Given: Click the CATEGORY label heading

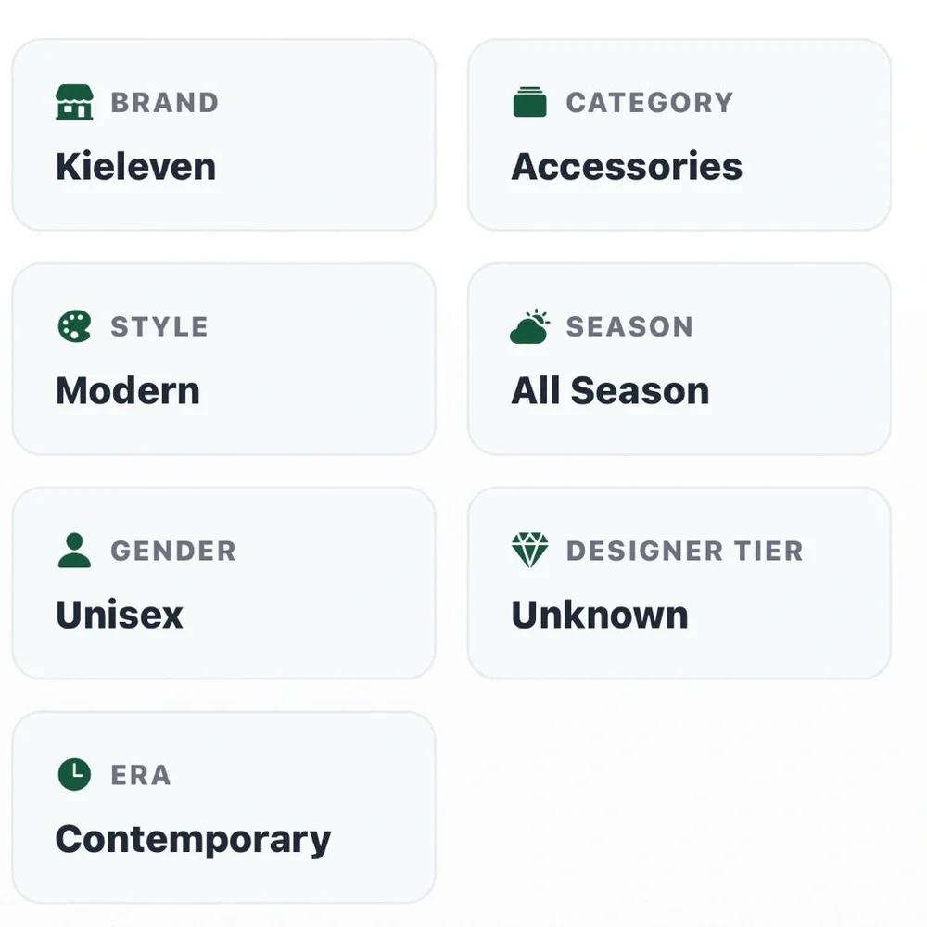Looking at the screenshot, I should tap(650, 103).
